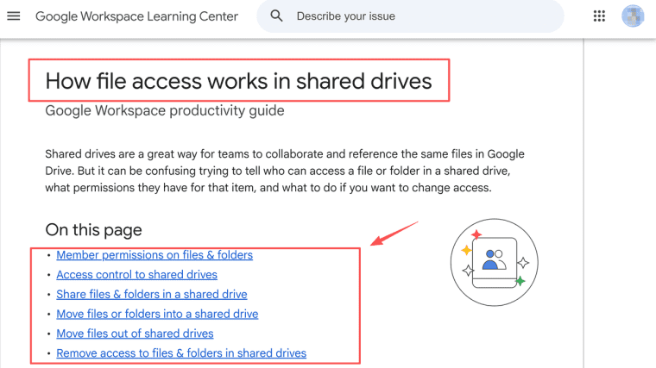Image resolution: width=656 pixels, height=368 pixels.
Task: Click the 'On this page' heading
Action: [94, 230]
